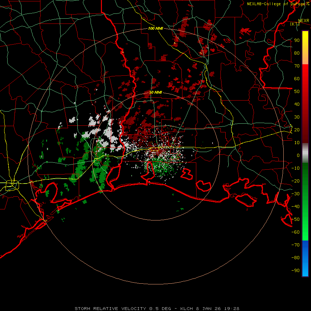
Task: Click the positive 60 scale value
Action: click(x=297, y=79)
